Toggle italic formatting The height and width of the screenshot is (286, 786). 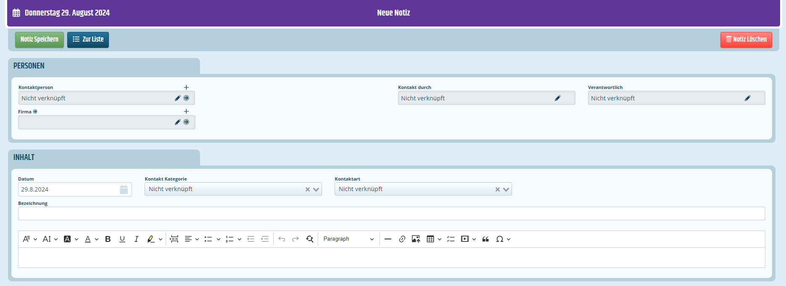click(136, 239)
